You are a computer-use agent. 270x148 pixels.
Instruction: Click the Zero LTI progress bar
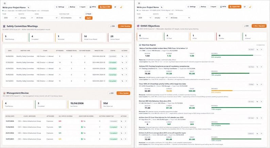tap(236, 124)
